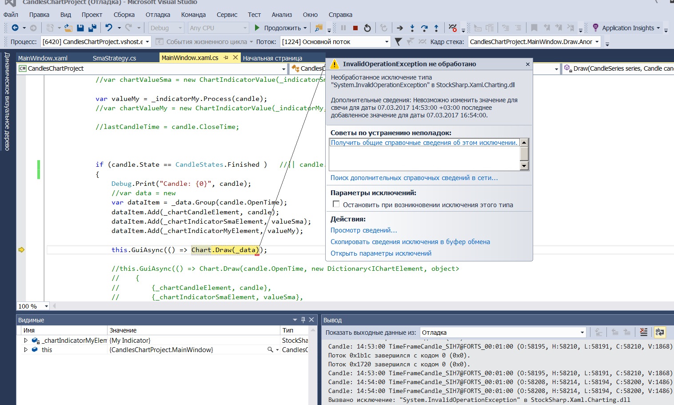The height and width of the screenshot is (405, 674).
Task: Open the Отладка menu
Action: [x=158, y=15]
